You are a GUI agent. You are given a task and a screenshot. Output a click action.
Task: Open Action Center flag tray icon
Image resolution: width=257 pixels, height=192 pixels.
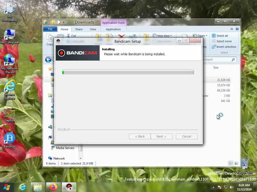point(219,187)
